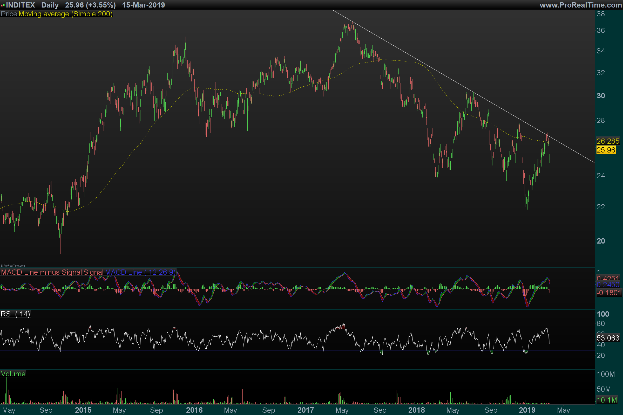The height and width of the screenshot is (415, 623).
Task: Click the small ProRealTime.com copyright text
Action: pos(13,265)
